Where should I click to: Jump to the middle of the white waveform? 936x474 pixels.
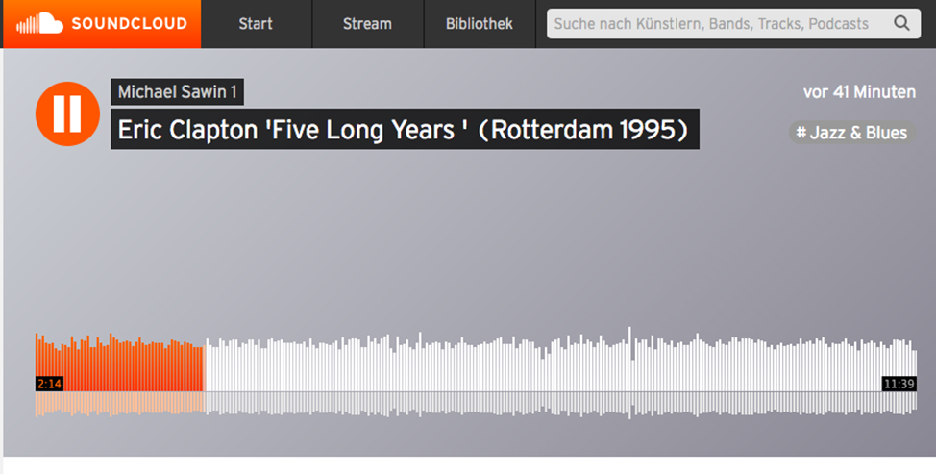click(x=560, y=364)
